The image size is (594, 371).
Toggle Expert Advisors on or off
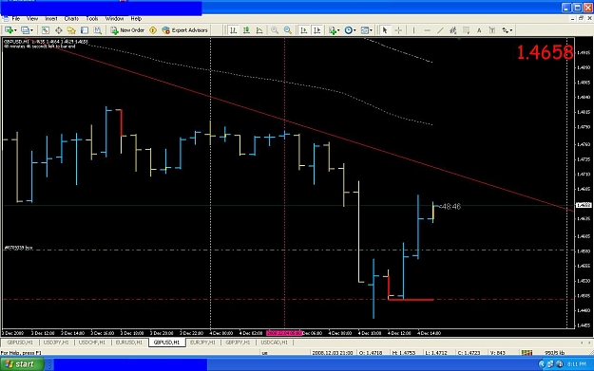(185, 30)
